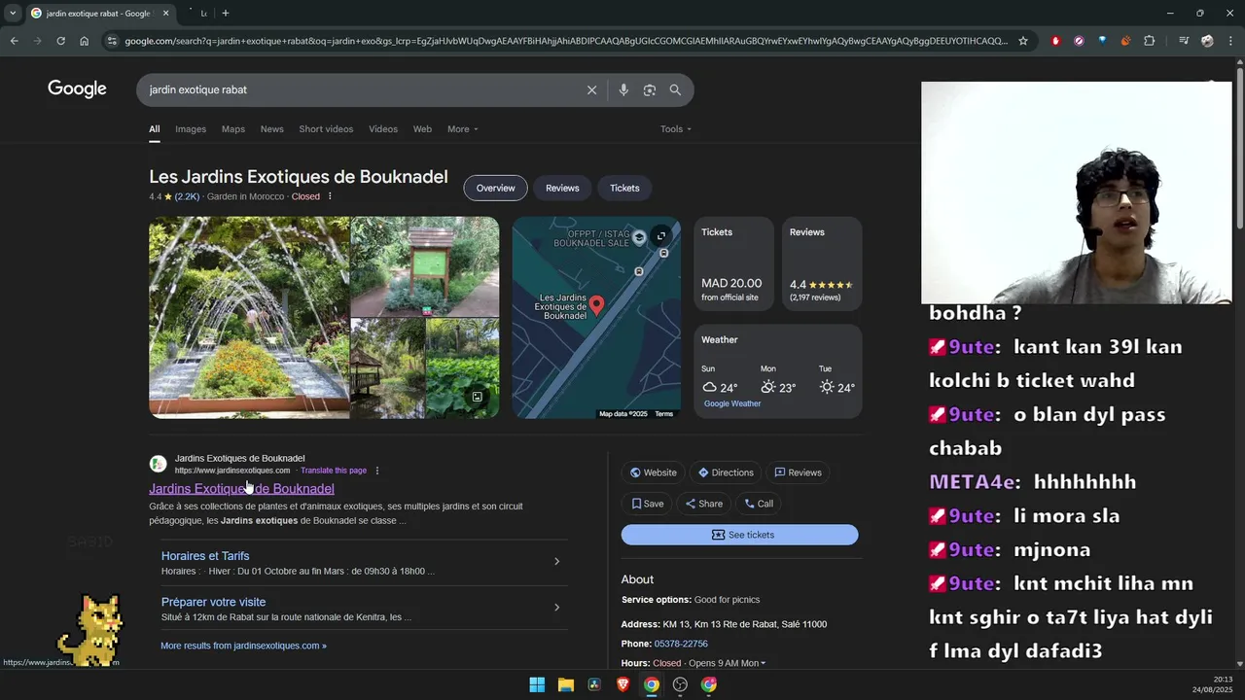Bookmark this page with the star icon

(1023, 41)
